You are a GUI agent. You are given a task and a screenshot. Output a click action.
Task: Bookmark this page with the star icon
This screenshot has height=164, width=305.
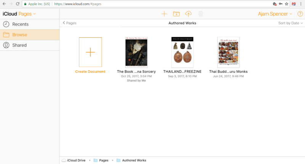287,4
